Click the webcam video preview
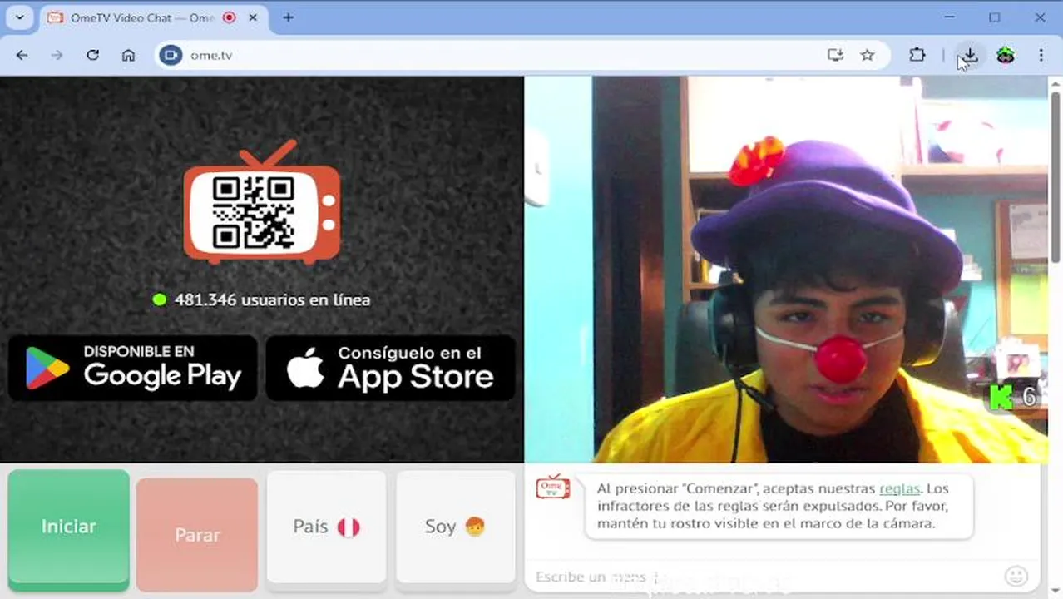 [786, 270]
